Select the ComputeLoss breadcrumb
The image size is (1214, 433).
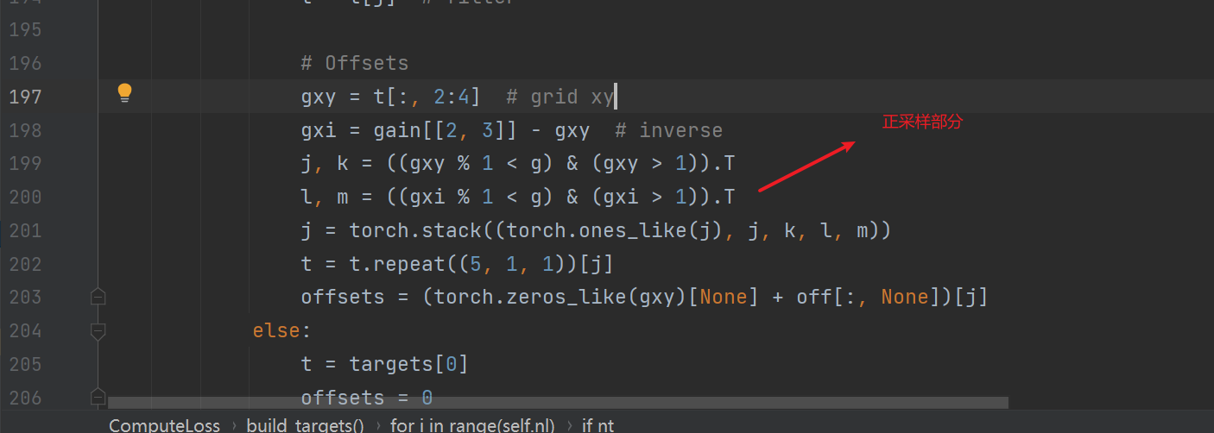(164, 425)
